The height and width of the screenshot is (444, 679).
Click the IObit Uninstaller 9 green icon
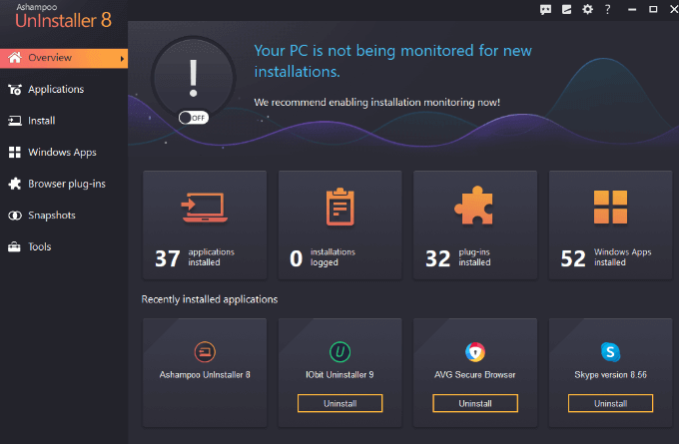pos(339,352)
